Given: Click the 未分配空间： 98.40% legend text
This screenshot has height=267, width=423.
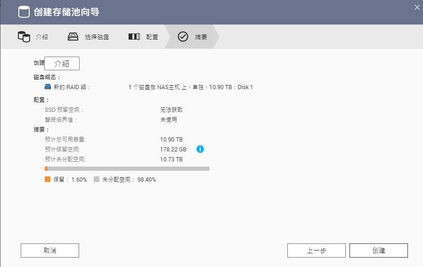Looking at the screenshot, I should click(x=129, y=179).
